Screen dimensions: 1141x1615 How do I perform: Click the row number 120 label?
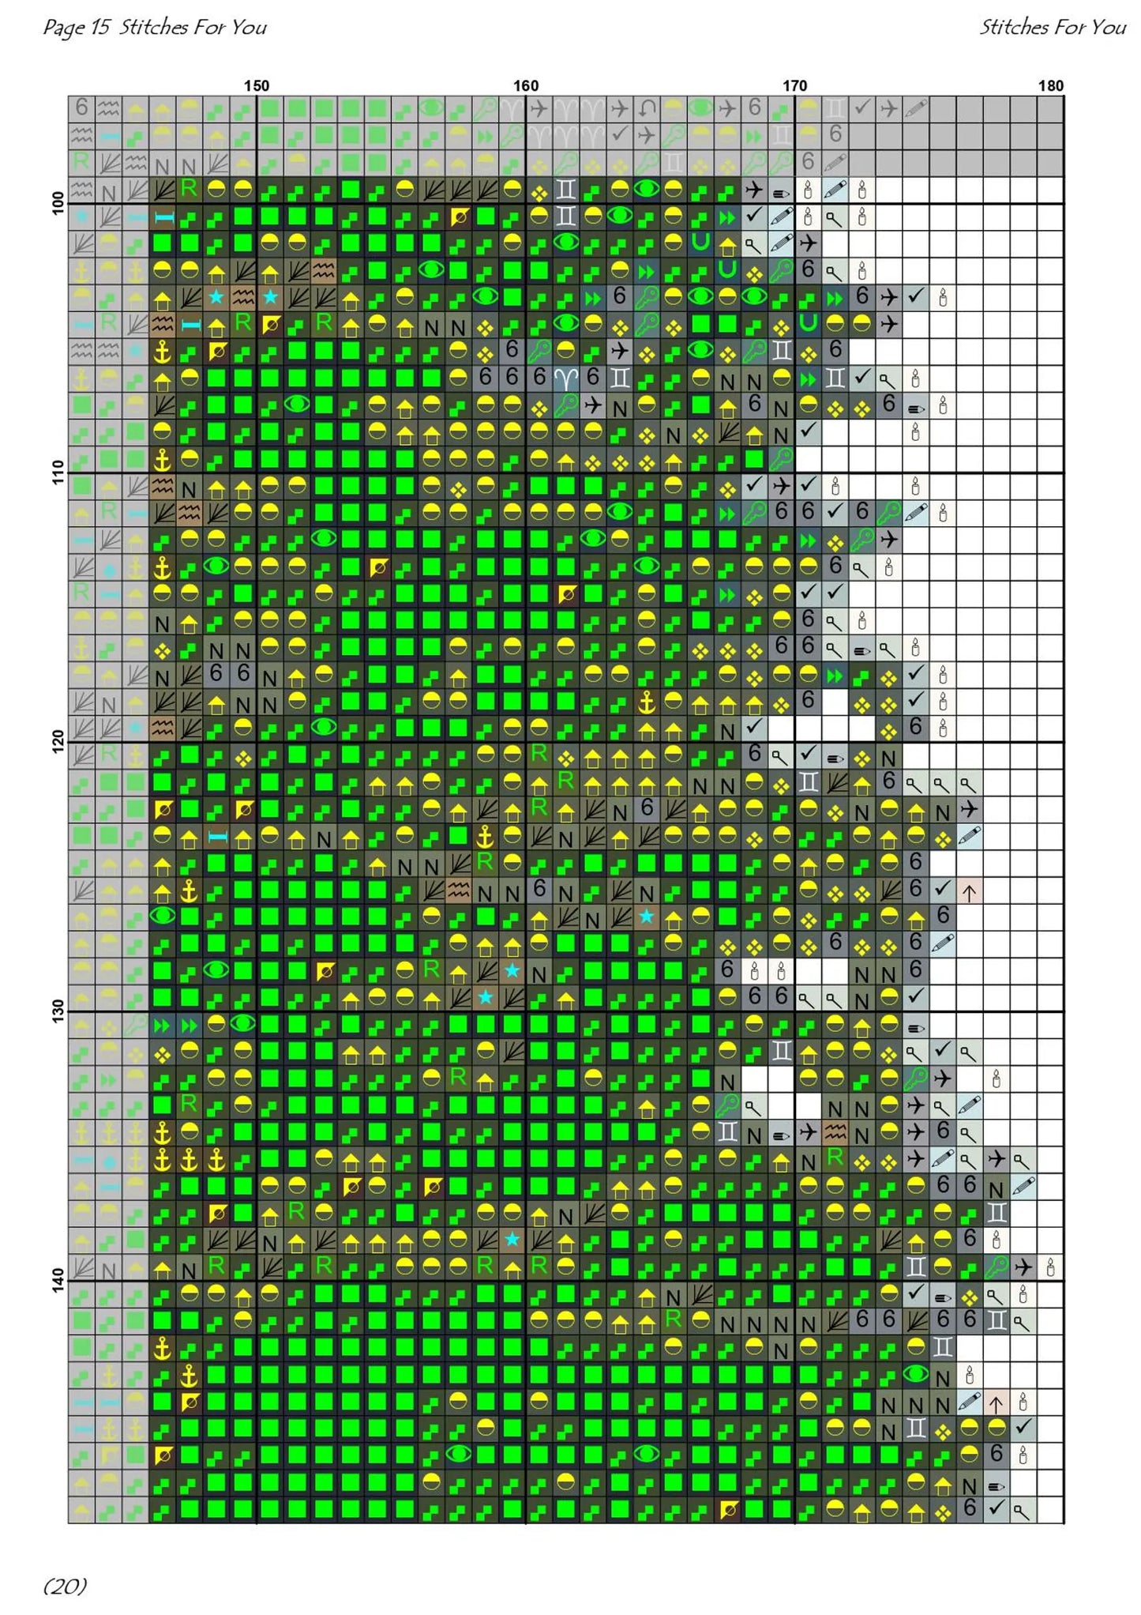pyautogui.click(x=58, y=741)
